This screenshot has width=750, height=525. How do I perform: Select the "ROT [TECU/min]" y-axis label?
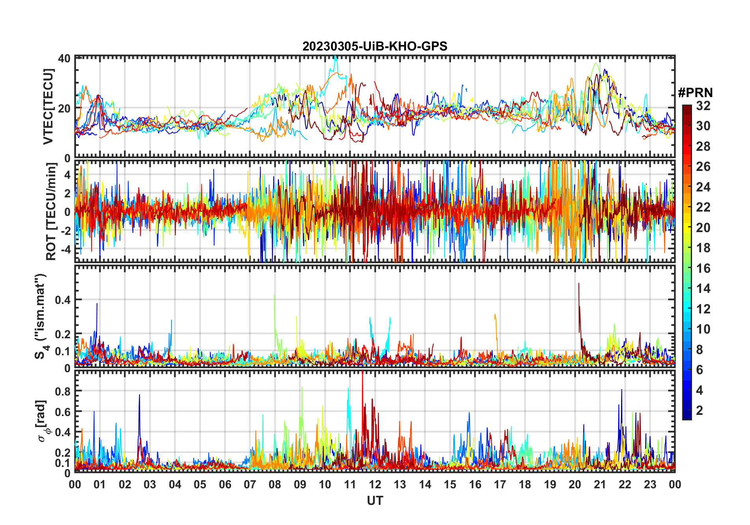pos(51,212)
